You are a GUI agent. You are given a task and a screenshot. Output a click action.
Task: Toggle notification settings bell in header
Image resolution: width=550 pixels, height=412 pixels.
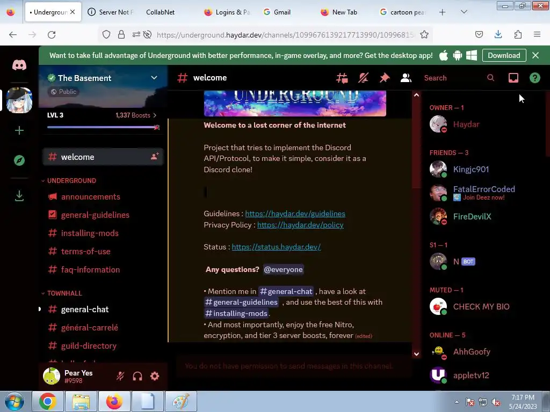pos(364,78)
